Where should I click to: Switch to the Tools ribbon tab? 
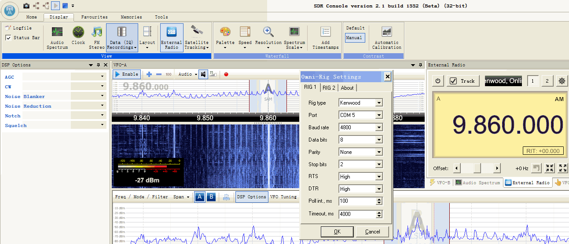tap(161, 17)
